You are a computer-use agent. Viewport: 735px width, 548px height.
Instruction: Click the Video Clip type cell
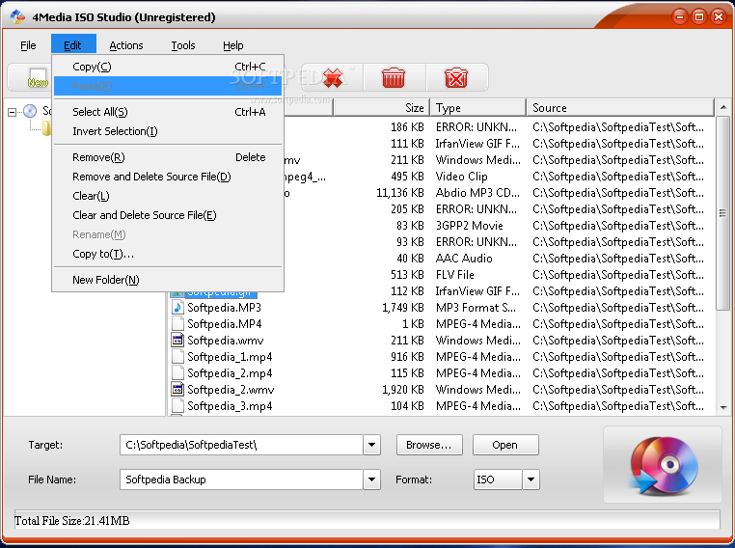462,177
